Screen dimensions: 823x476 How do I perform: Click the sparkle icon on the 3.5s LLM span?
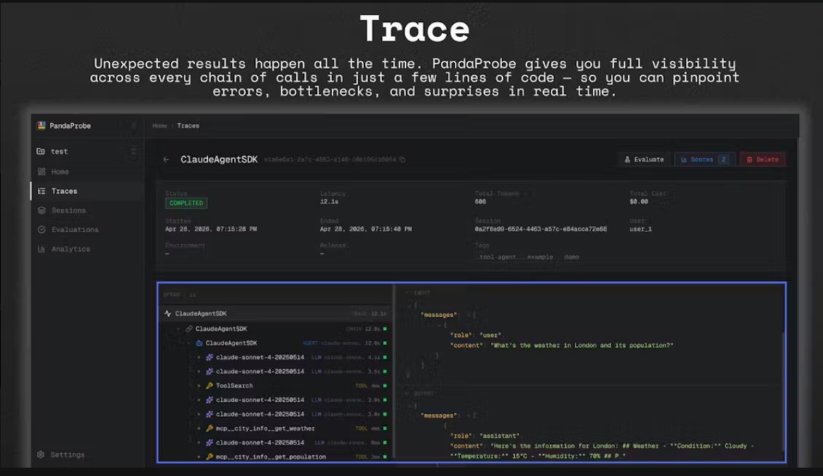[x=209, y=371]
